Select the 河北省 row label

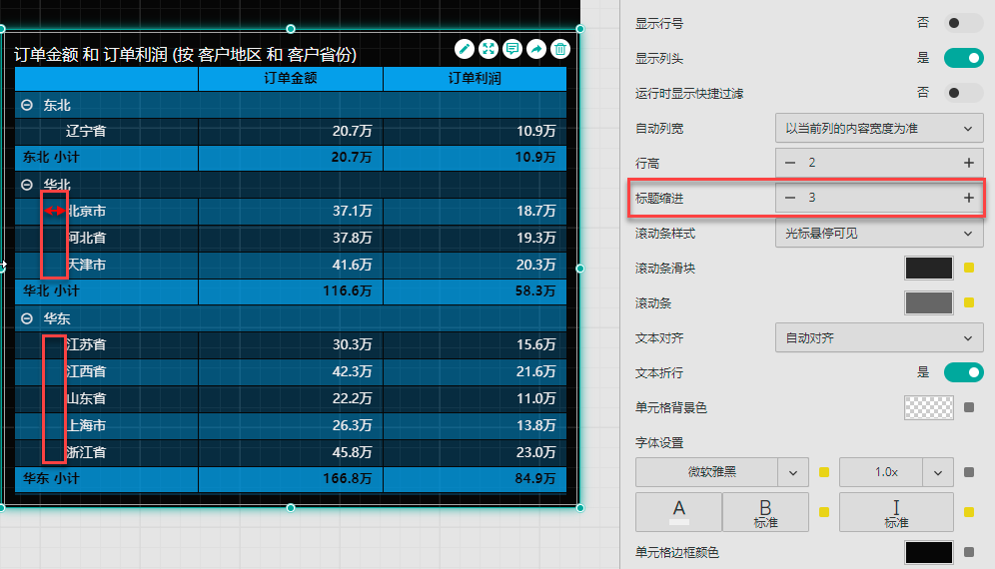coord(86,238)
